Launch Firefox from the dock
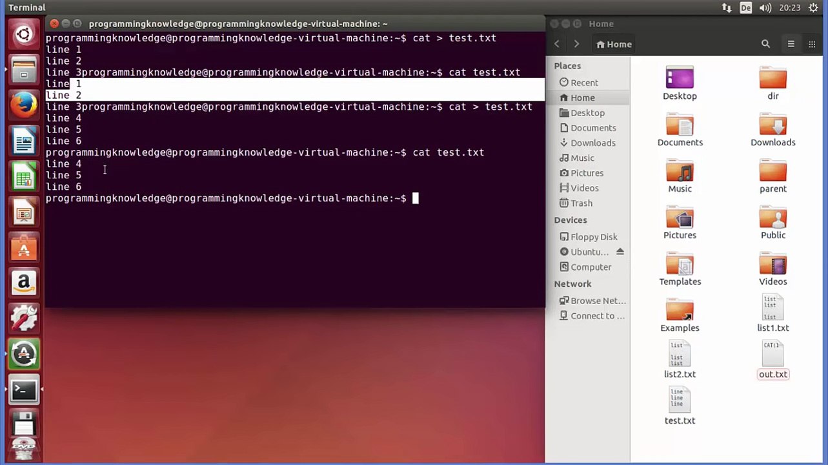This screenshot has width=828, height=465. [x=24, y=105]
